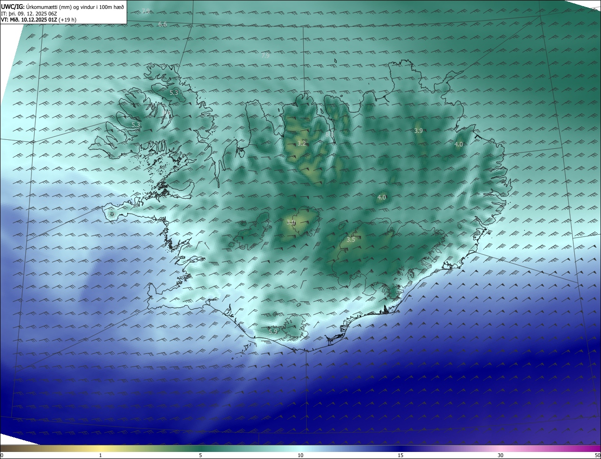Click the colorbar tick label "10"
Image resolution: width=601 pixels, height=459 pixels.
tap(300, 455)
